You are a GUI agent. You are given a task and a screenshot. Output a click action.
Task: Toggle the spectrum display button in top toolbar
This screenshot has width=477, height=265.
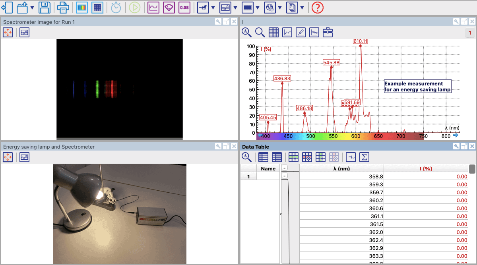82,7
